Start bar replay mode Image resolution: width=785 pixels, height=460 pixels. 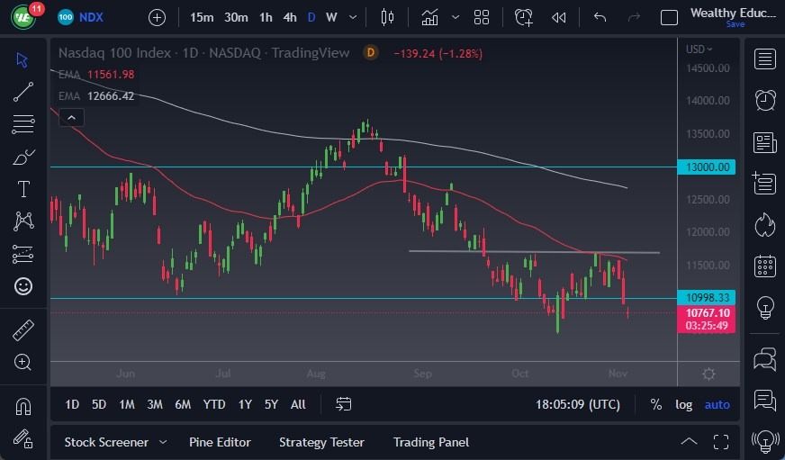pyautogui.click(x=559, y=18)
